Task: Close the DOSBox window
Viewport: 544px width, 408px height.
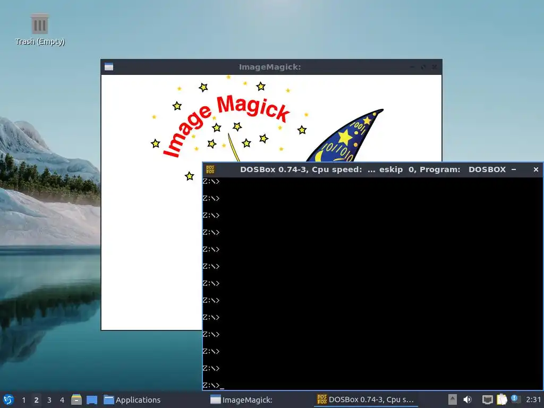Action: (535, 169)
